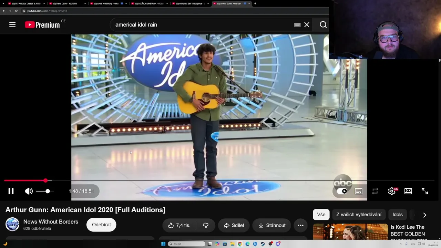
Task: Go back in the browser
Action: pos(4,11)
